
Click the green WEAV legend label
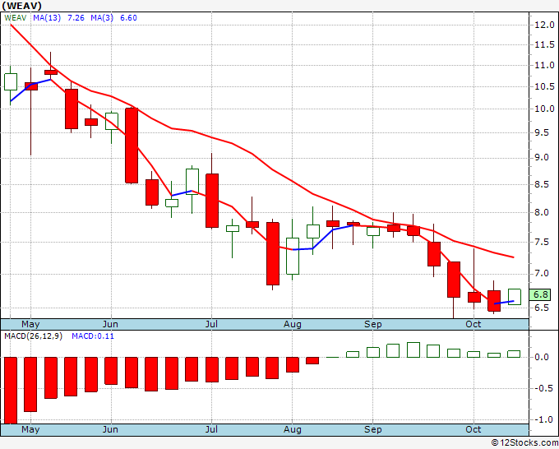point(16,18)
